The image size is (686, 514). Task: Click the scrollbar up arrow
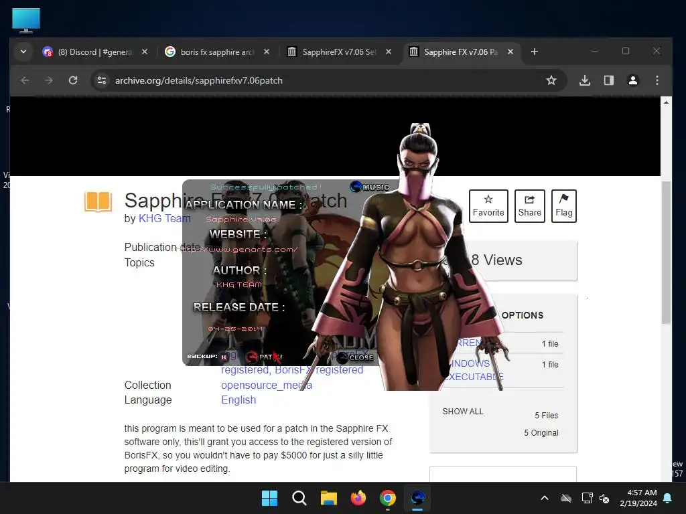point(666,102)
